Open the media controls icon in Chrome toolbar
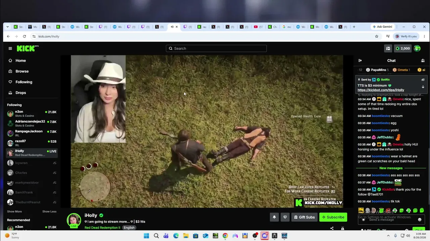The height and width of the screenshot is (241, 430). pos(388,36)
